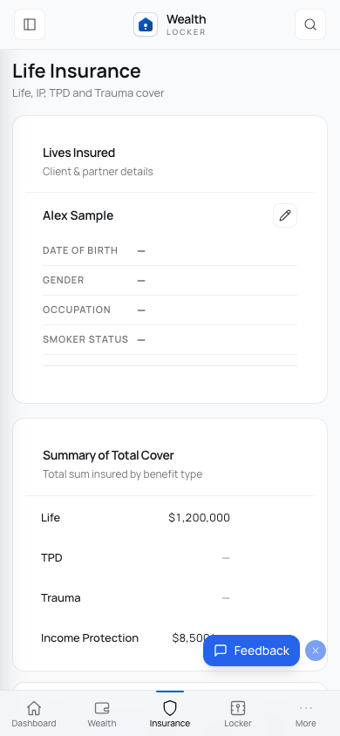Screen dimensions: 340x736
Task: Click the SMOKER STATUS label
Action: [x=85, y=339]
